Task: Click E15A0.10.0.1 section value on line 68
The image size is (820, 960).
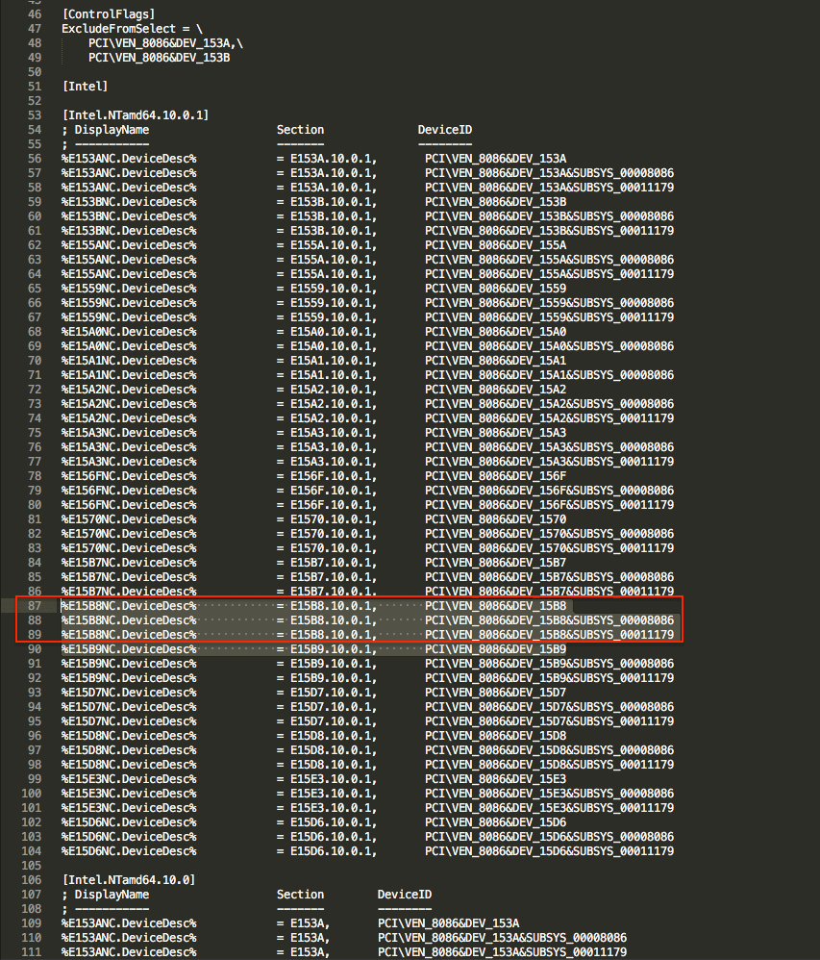Action: click(x=332, y=332)
